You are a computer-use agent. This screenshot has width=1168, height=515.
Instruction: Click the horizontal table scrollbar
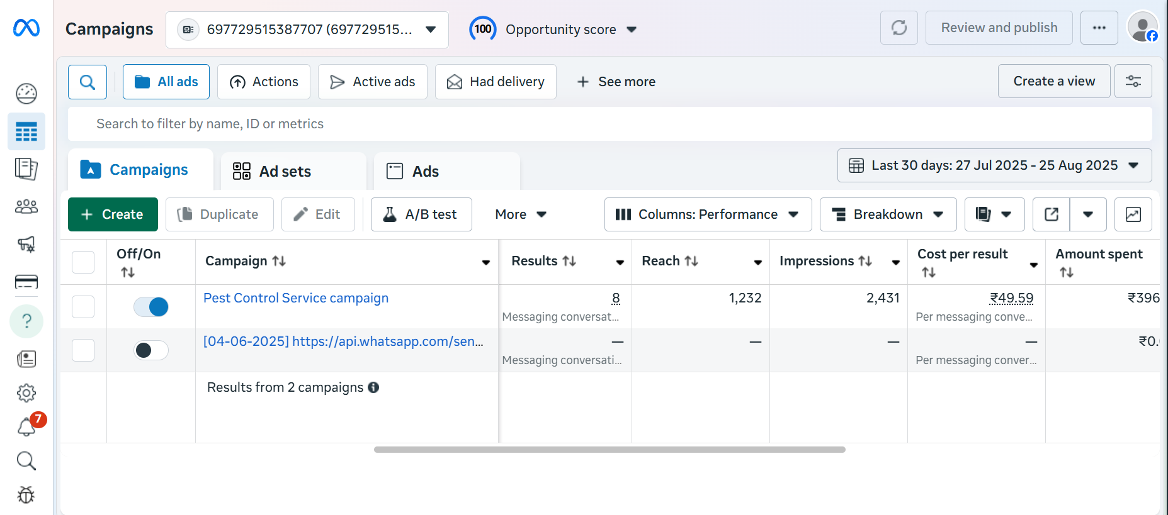coord(609,450)
